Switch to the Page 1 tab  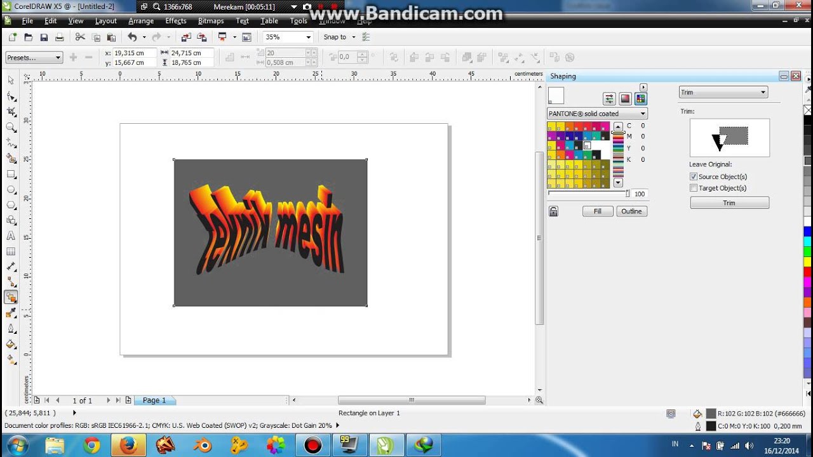pyautogui.click(x=154, y=401)
